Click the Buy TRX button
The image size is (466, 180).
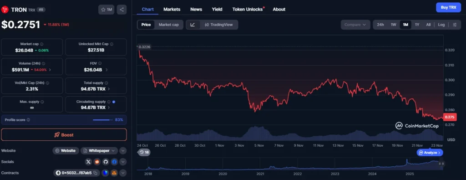[448, 7]
